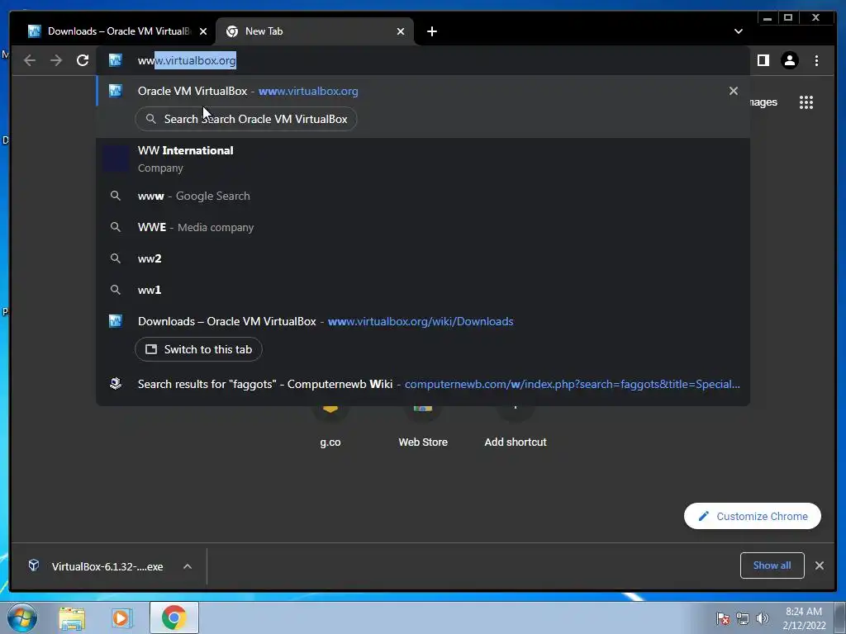Click Show all downloads button
Image resolution: width=846 pixels, height=634 pixels.
[x=772, y=565]
